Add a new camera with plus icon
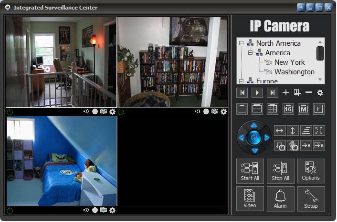Viewport: 337px width, 222px height. pyautogui.click(x=285, y=93)
